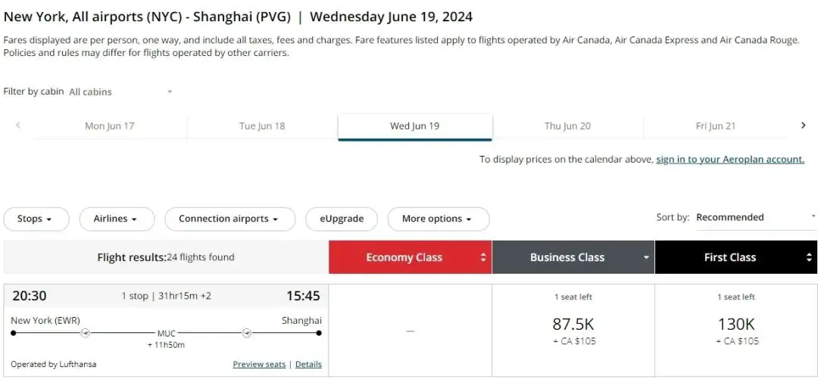Open the Preview seats link
This screenshot has height=379, width=818.
click(259, 365)
